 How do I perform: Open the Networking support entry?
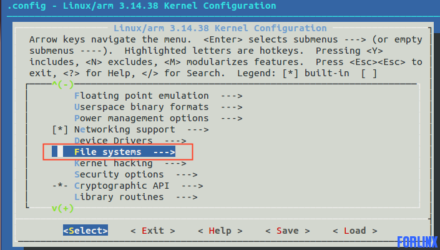click(x=142, y=129)
